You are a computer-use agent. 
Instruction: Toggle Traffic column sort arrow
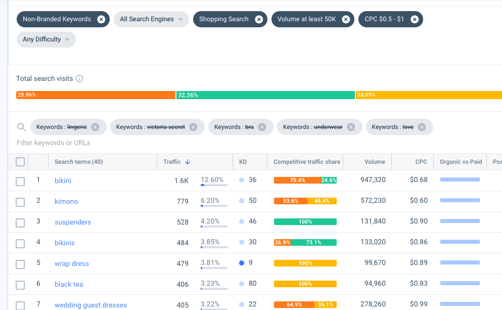tap(188, 162)
